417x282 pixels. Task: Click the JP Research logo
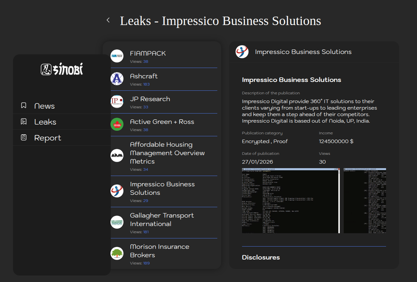(117, 101)
